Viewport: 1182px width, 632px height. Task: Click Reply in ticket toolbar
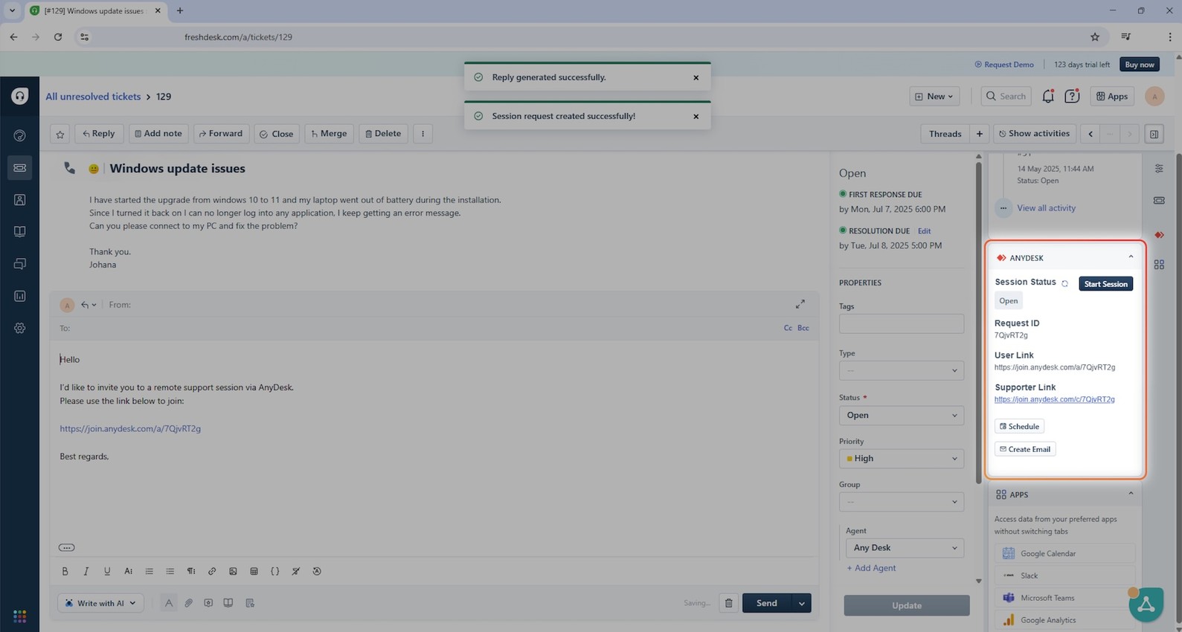tap(98, 134)
